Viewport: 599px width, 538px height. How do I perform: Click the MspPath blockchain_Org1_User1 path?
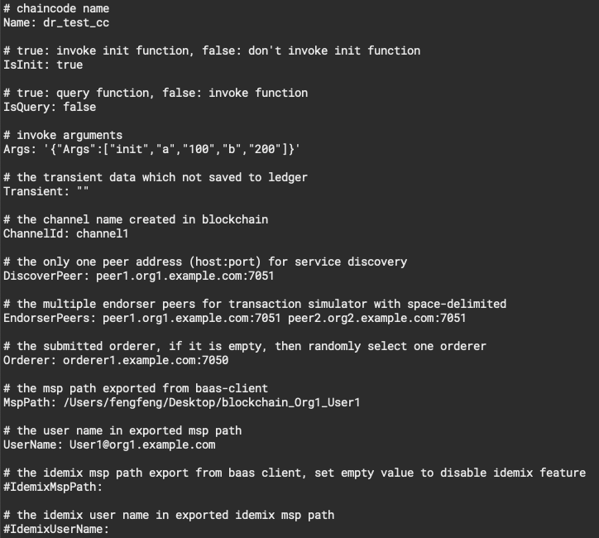click(212, 402)
